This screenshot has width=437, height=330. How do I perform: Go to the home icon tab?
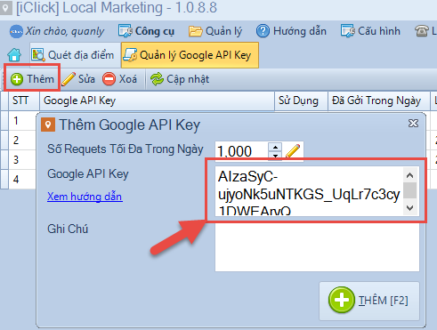(14, 55)
